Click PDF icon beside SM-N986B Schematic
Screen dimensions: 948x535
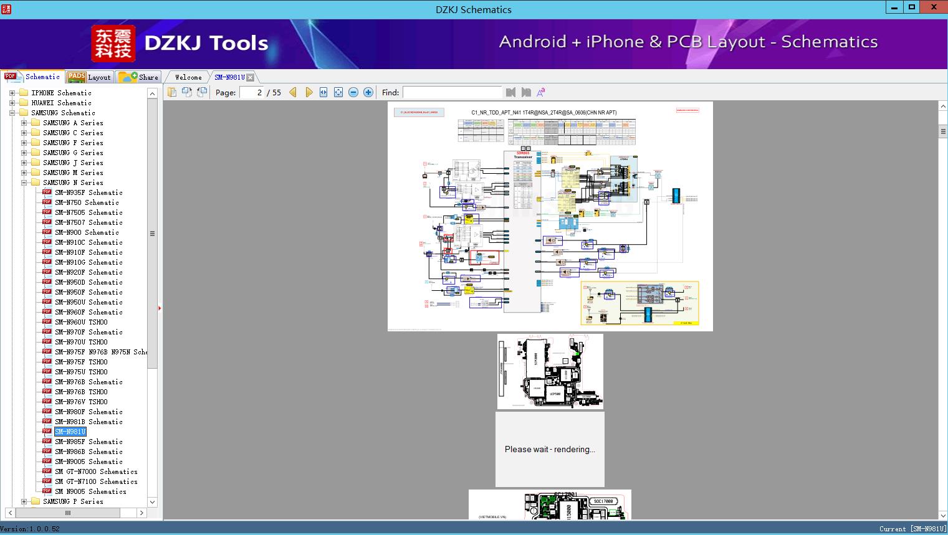47,452
